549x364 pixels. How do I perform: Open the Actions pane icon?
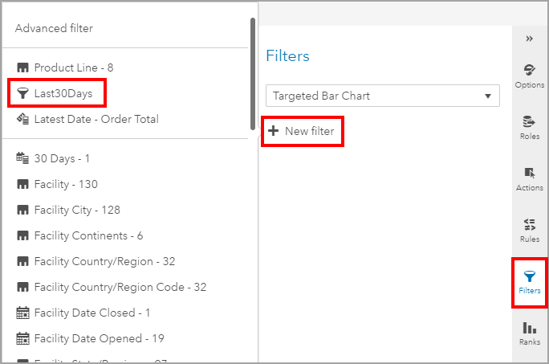(x=529, y=177)
